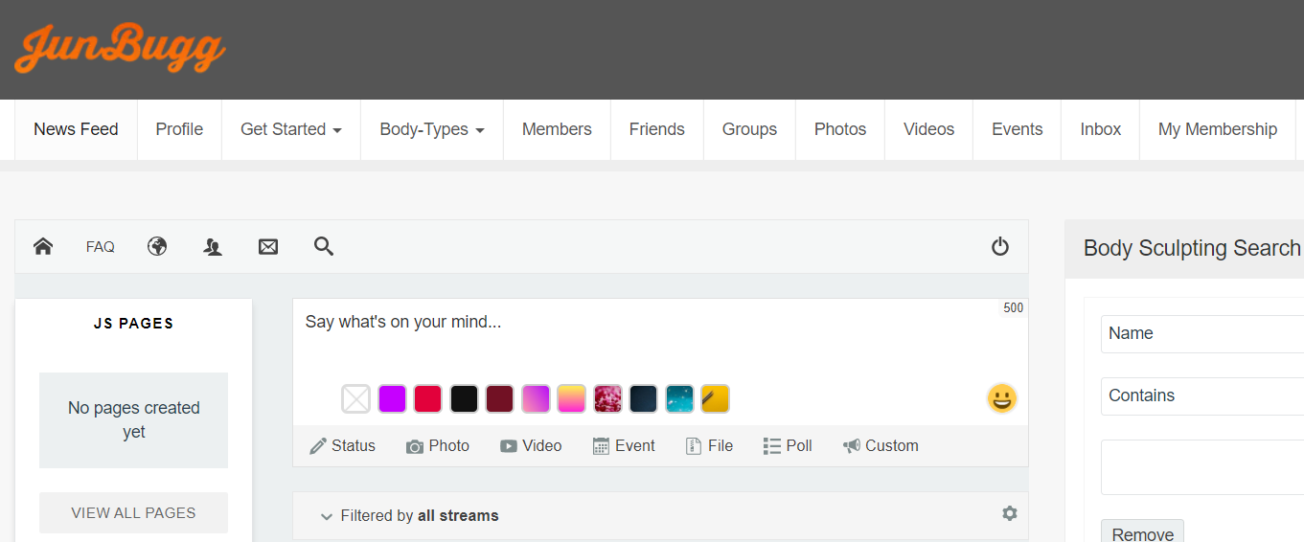Open the Profile tab

pyautogui.click(x=179, y=129)
